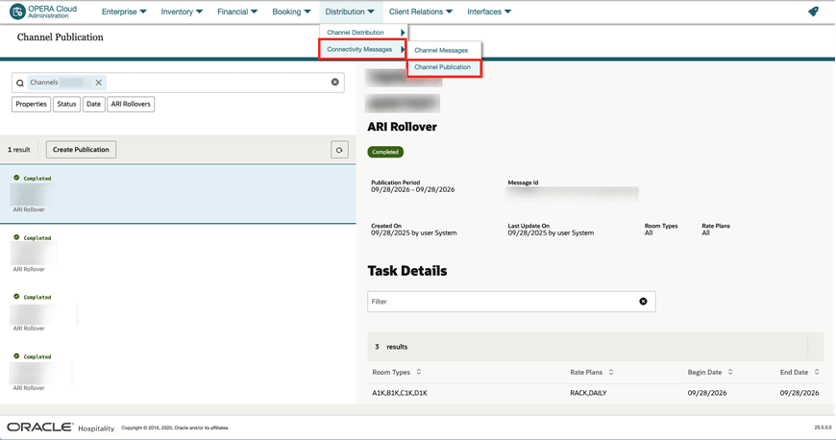Sort by End Date column arrows
The image size is (836, 440).
[817, 372]
